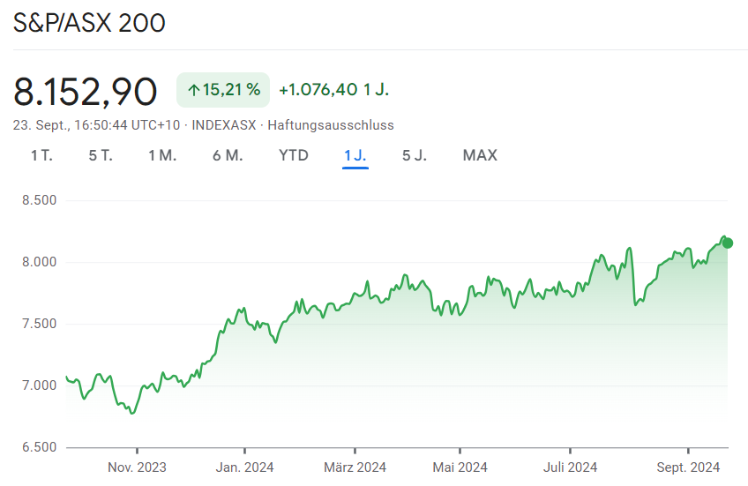Click the green 15,21 % change badge
The width and height of the screenshot is (748, 486).
click(223, 90)
